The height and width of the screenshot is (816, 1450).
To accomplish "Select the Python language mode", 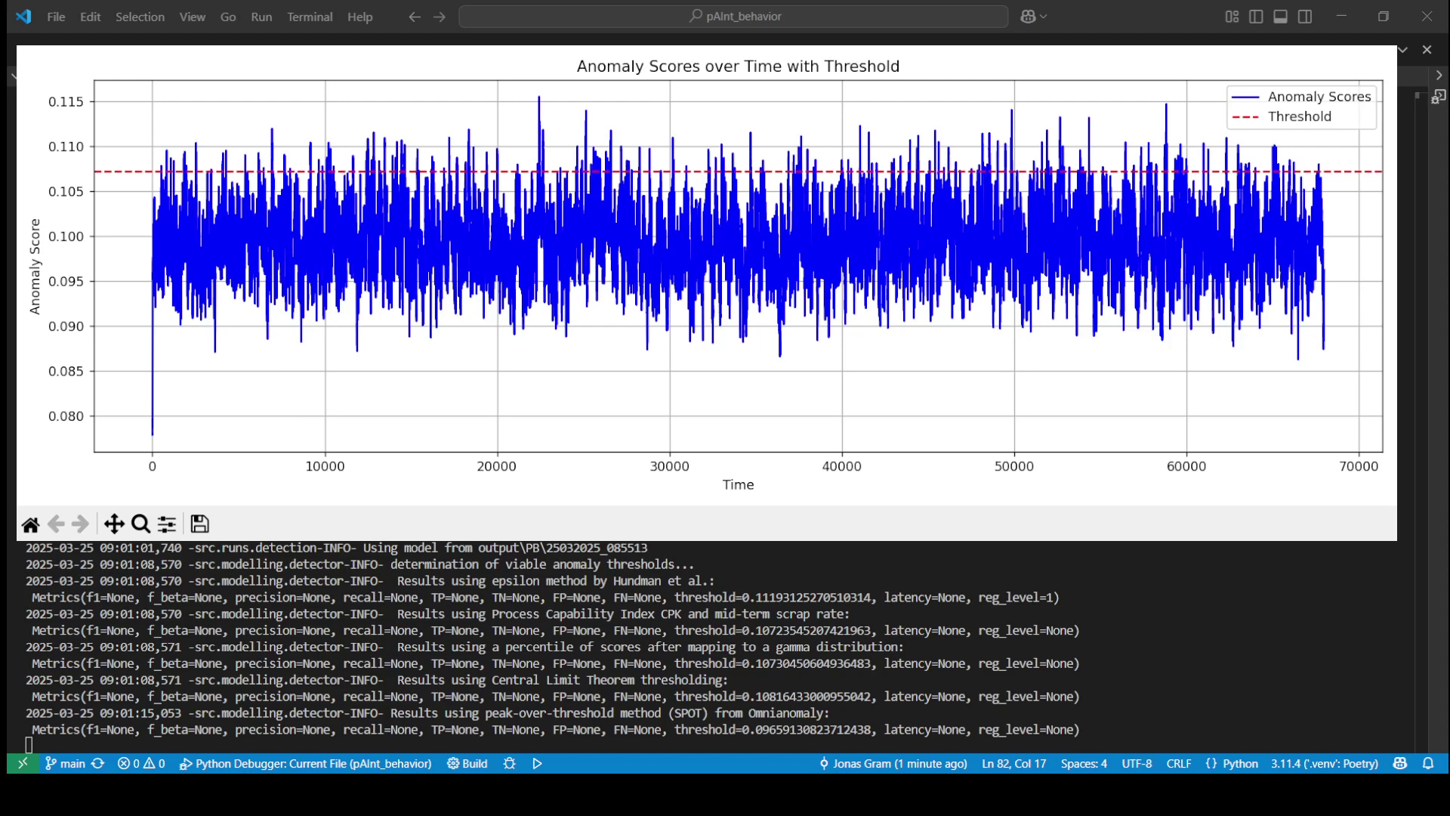I will point(1240,764).
